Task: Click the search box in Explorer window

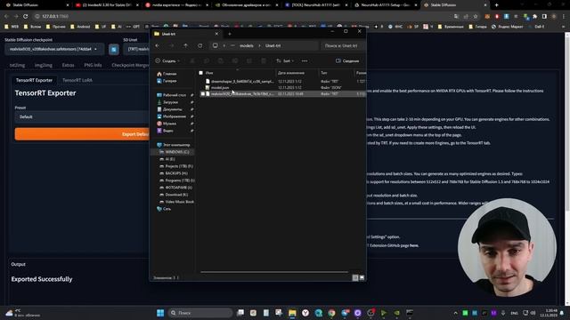Action: [341, 45]
